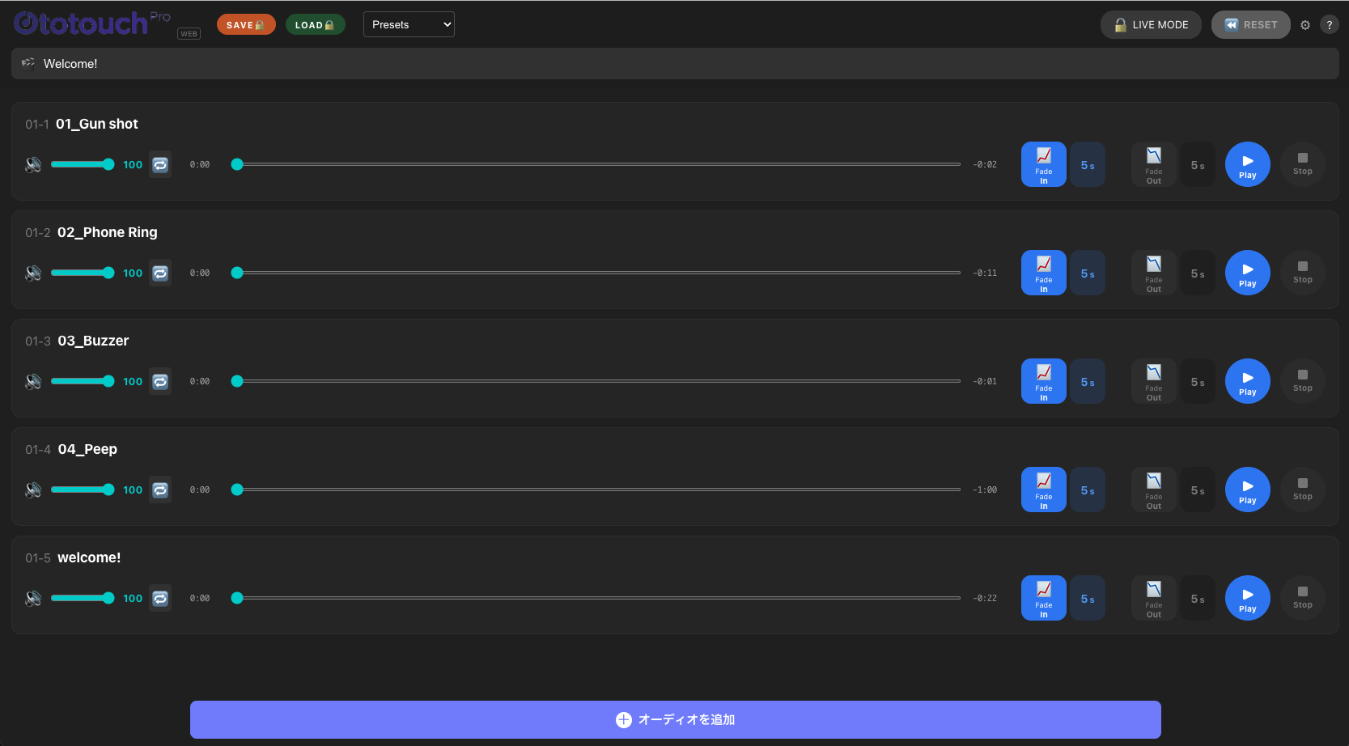This screenshot has width=1349, height=746.
Task: Click the 02_Phone Ring volume value 100
Action: point(133,273)
